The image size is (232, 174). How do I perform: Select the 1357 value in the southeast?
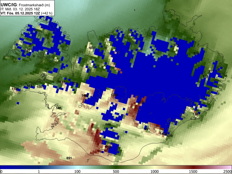pos(197,114)
